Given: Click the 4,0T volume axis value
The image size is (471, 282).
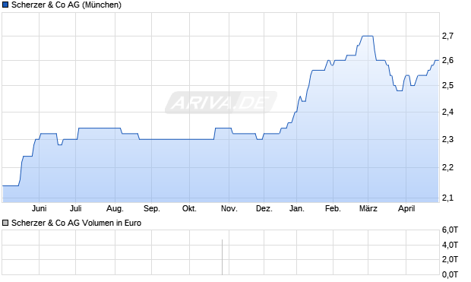Looking at the screenshot, I should [x=450, y=245].
